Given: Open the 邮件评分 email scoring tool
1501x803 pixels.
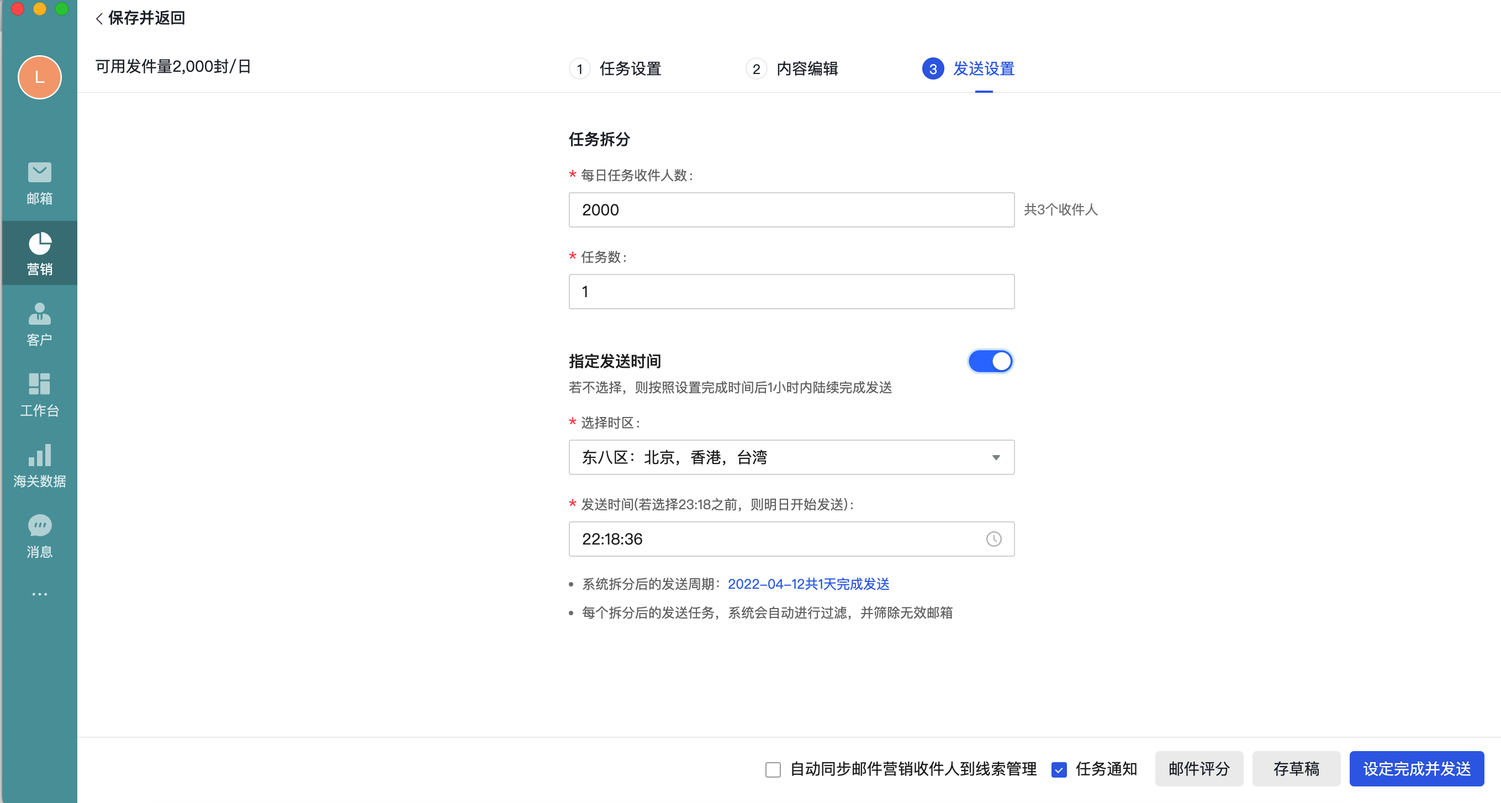Looking at the screenshot, I should tap(1198, 769).
